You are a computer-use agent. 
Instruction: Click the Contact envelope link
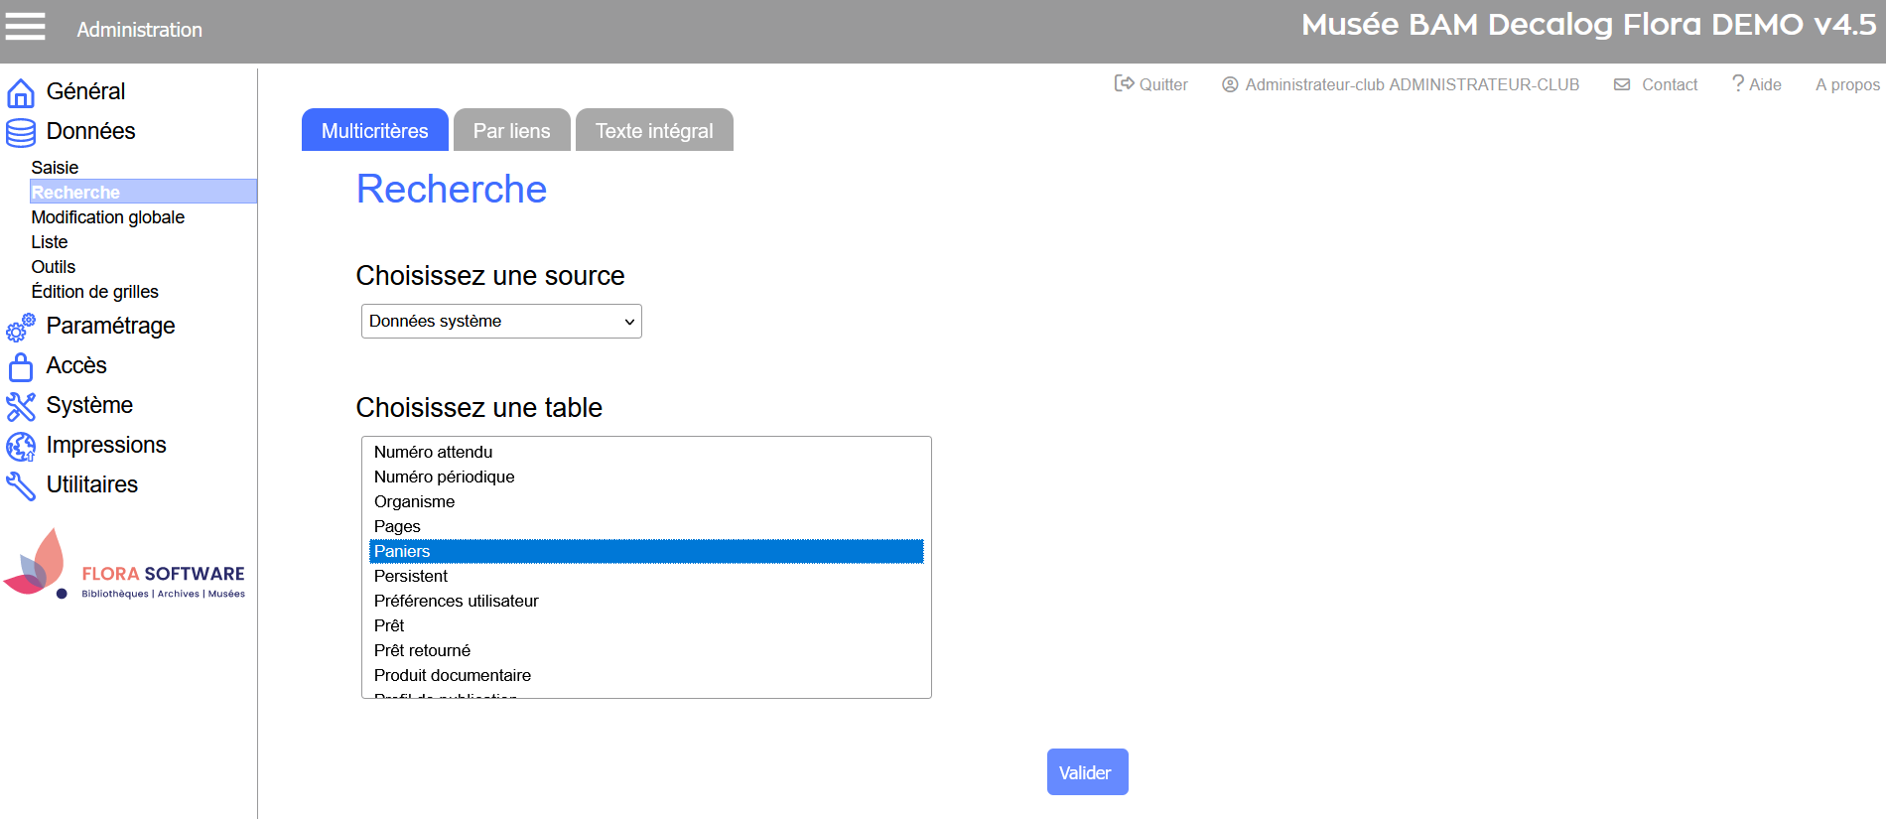click(x=1656, y=84)
